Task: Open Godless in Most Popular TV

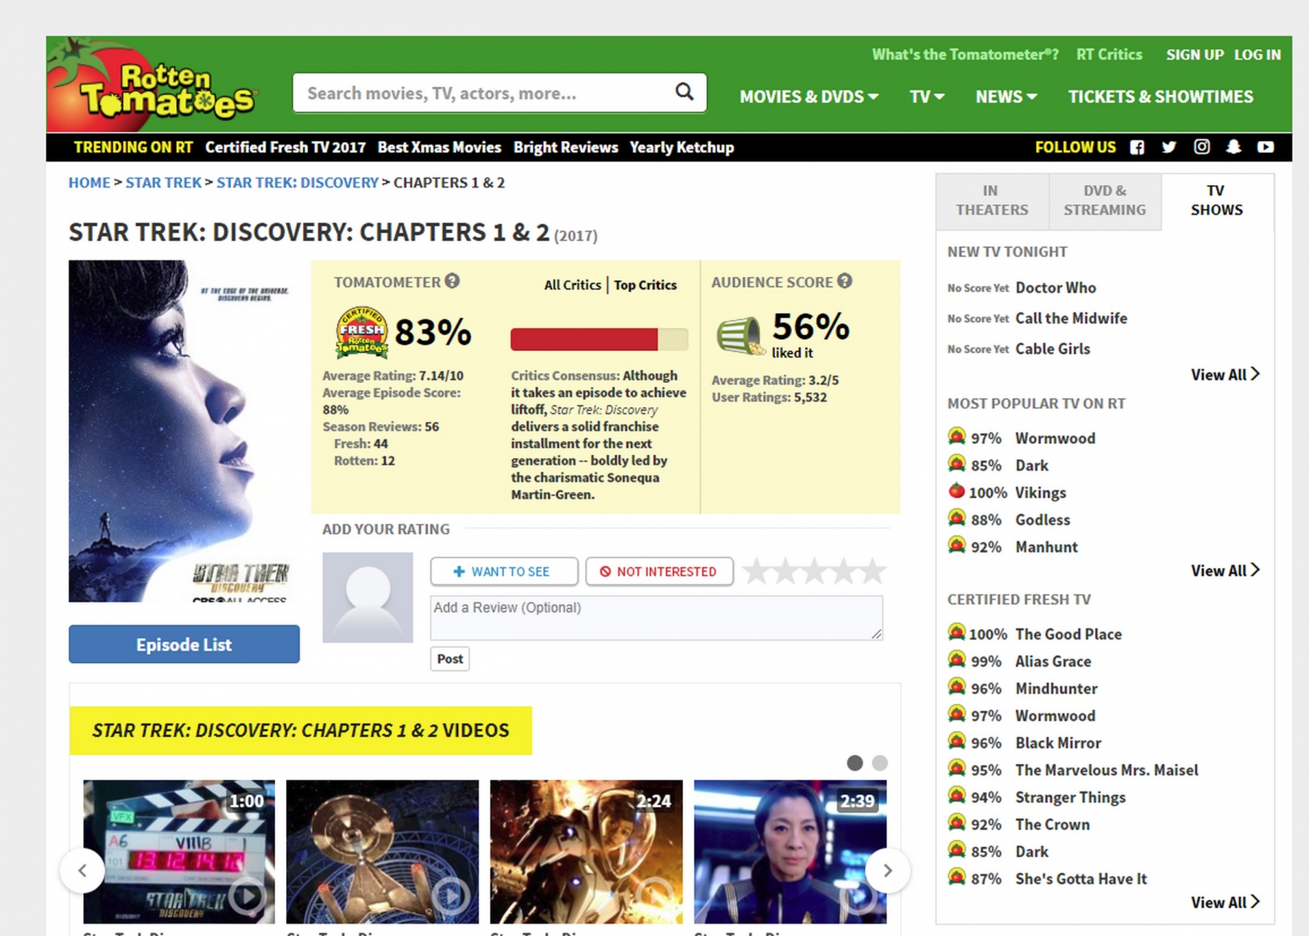Action: coord(1043,520)
